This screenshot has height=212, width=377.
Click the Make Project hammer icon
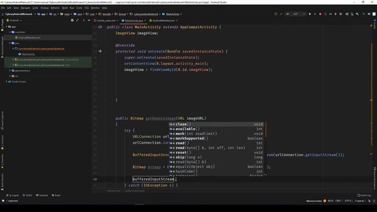click(x=281, y=14)
